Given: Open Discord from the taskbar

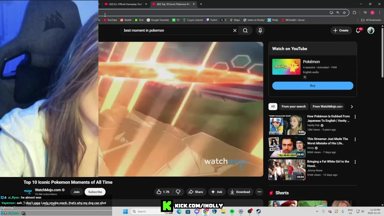Looking at the screenshot, I should pos(197,211).
